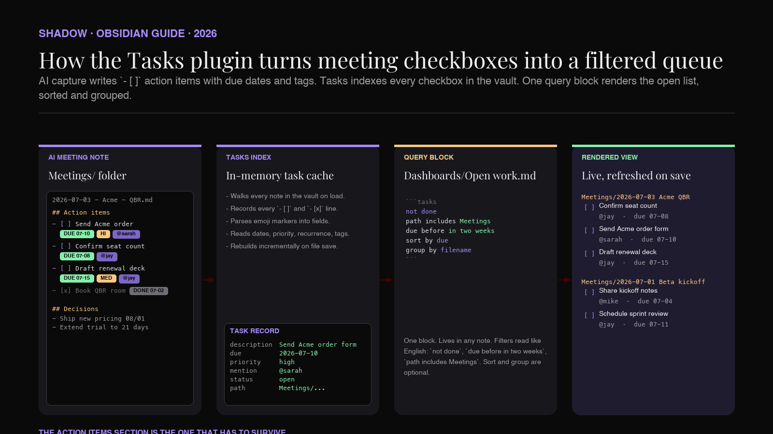Click the '## Decisions' heading
Image resolution: width=773 pixels, height=434 pixels.
click(x=75, y=309)
